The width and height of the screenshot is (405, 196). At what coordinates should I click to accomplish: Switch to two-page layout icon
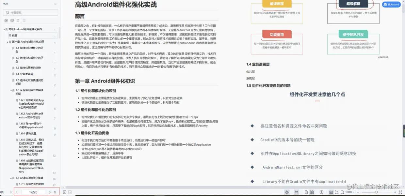(312, 192)
